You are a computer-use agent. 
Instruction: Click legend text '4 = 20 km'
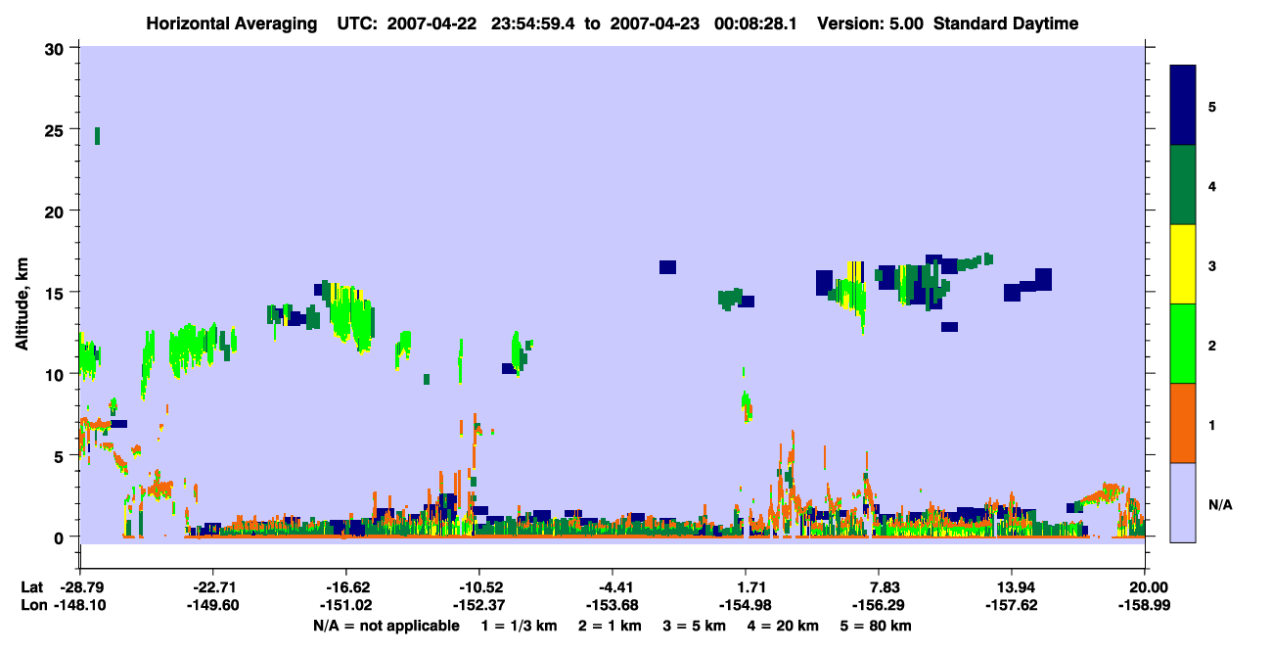(x=784, y=625)
